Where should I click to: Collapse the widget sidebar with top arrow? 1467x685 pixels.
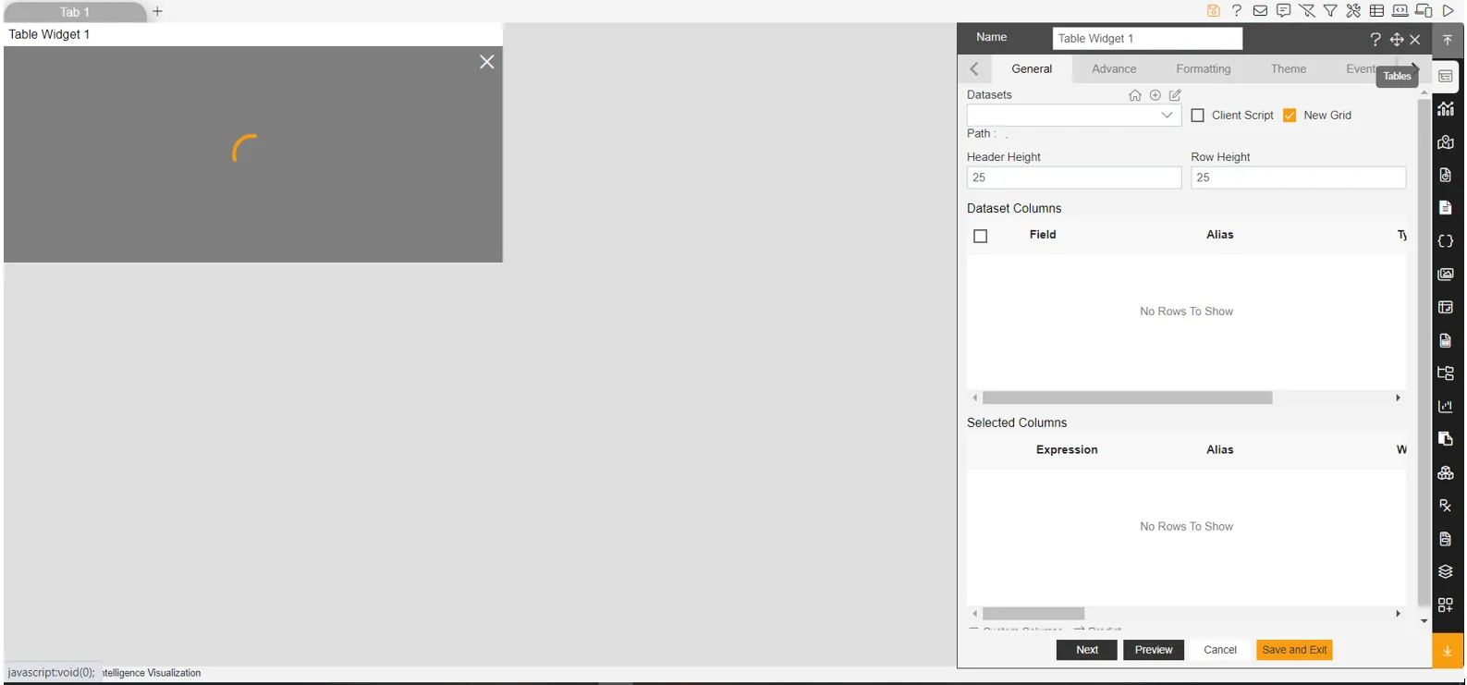click(x=1448, y=40)
